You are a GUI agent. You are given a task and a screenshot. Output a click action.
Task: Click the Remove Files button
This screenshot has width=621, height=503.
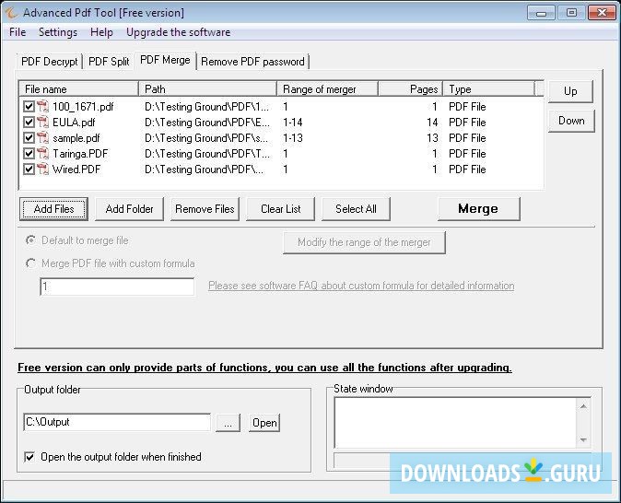(x=205, y=209)
